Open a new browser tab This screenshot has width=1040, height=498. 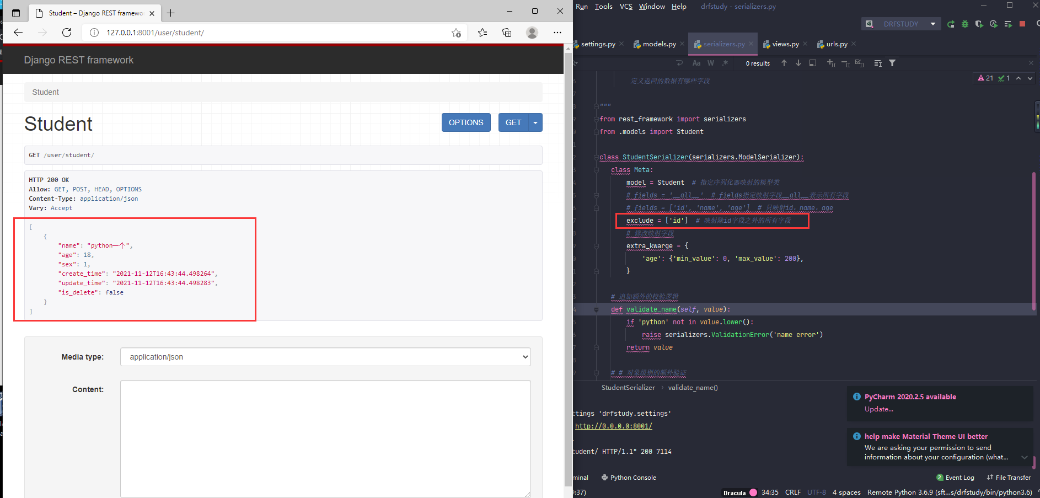171,13
